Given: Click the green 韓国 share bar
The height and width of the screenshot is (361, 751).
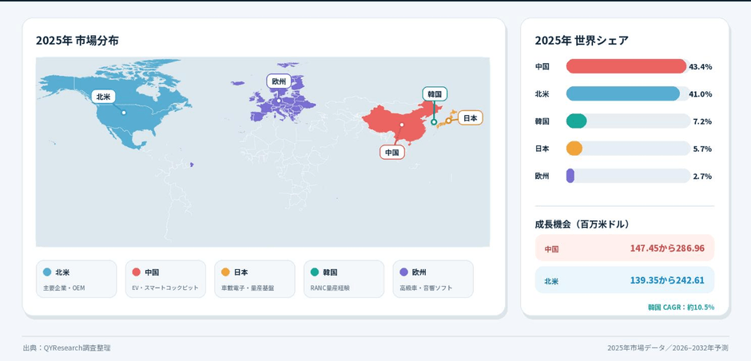Looking at the screenshot, I should click(576, 121).
